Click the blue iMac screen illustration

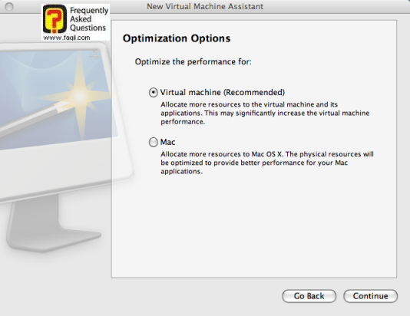56,100
